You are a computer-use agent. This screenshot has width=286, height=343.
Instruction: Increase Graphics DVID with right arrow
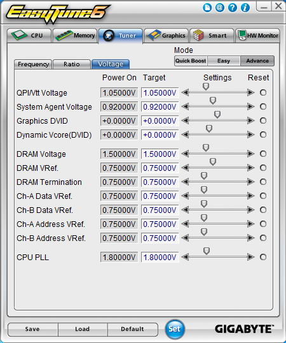250,120
